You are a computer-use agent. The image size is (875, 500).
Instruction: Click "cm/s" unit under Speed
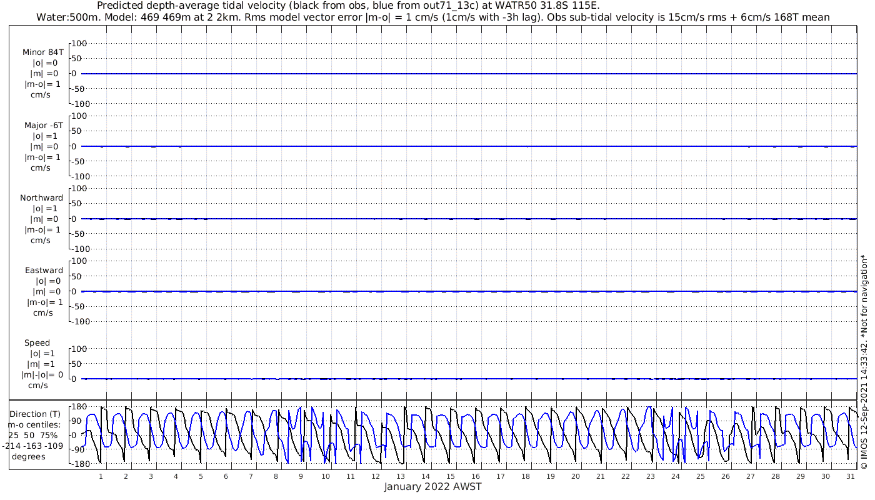[x=38, y=385]
